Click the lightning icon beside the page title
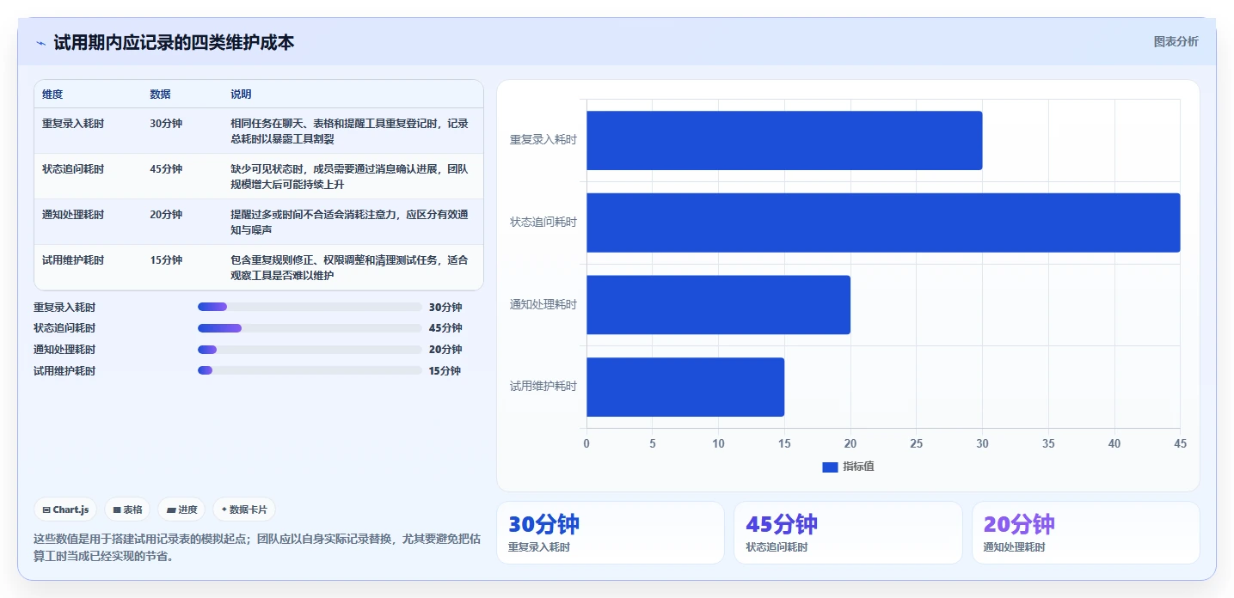 click(41, 43)
